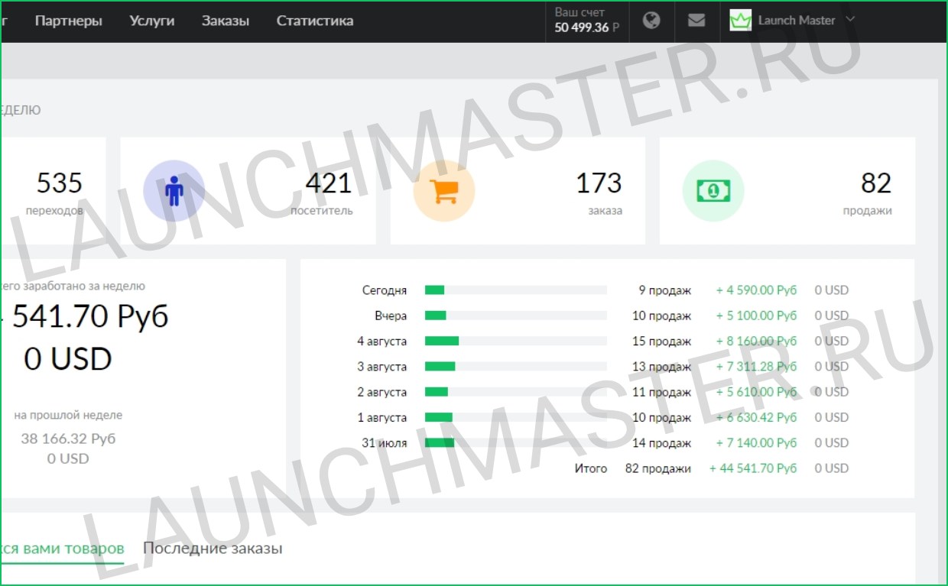948x586 pixels.
Task: Click the Итого 44 541.70 Руб total
Action: click(x=753, y=468)
